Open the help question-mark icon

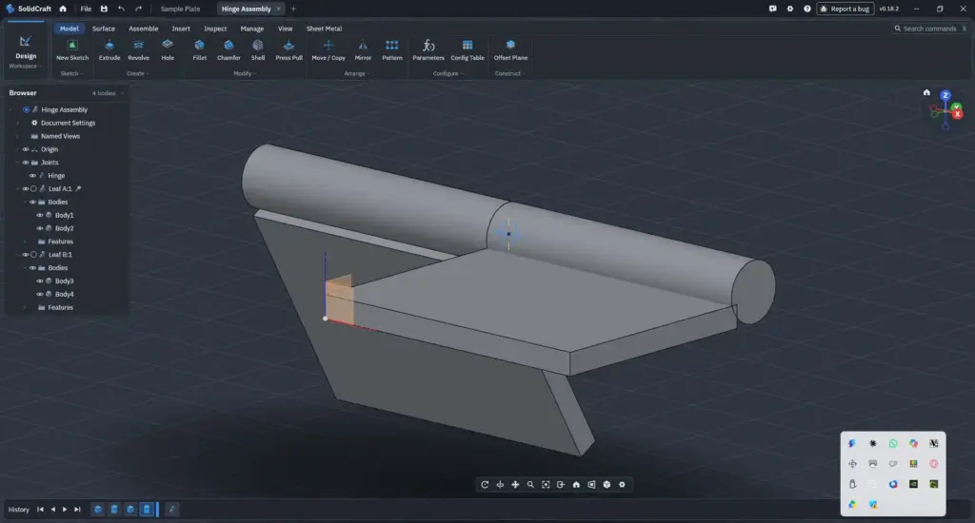[807, 9]
